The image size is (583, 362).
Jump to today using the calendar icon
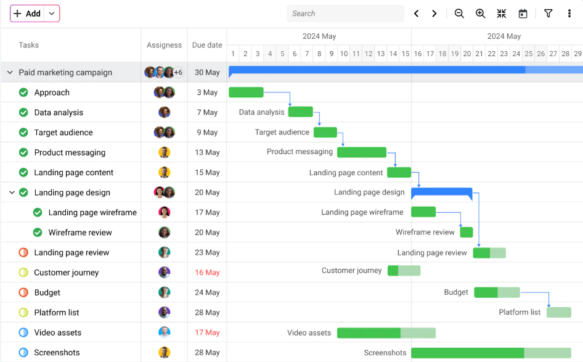click(x=523, y=13)
